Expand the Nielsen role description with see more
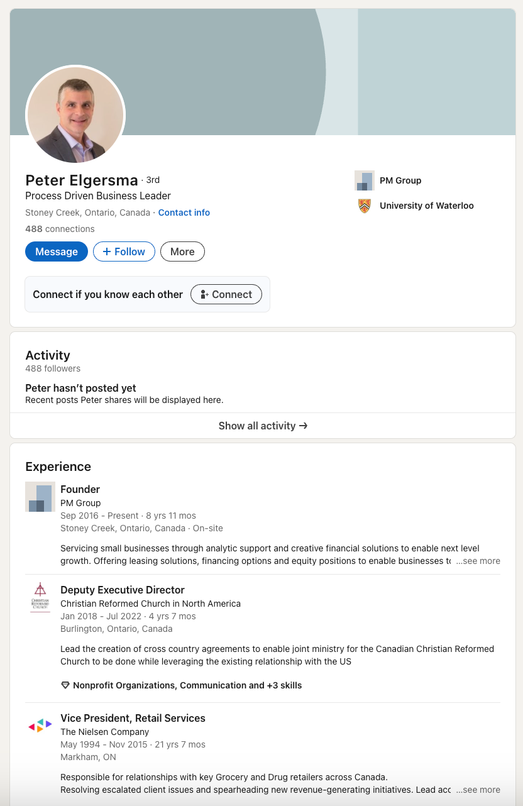This screenshot has width=523, height=806. coord(478,790)
